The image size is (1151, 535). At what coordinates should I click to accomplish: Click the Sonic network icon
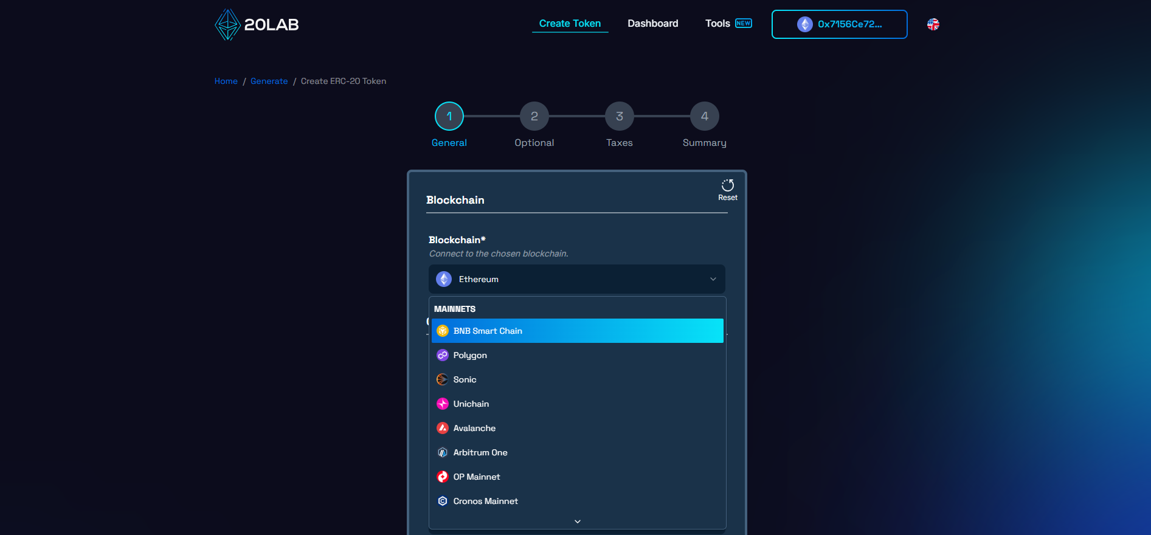tap(443, 379)
